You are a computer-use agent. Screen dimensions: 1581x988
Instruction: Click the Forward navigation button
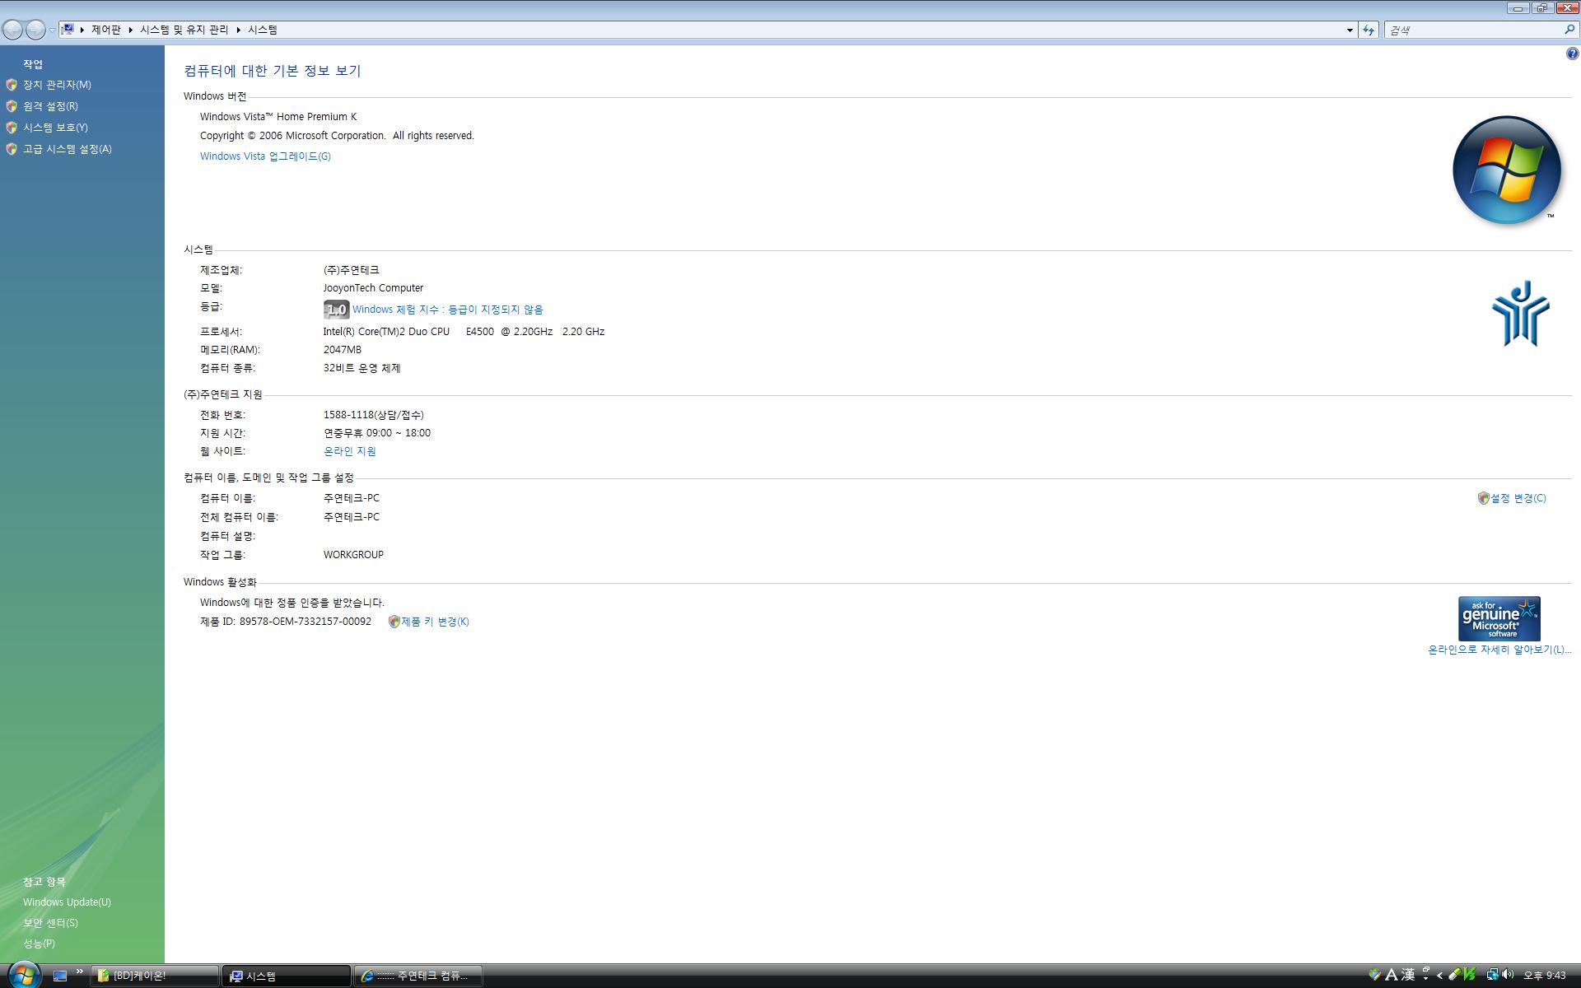pyautogui.click(x=35, y=30)
